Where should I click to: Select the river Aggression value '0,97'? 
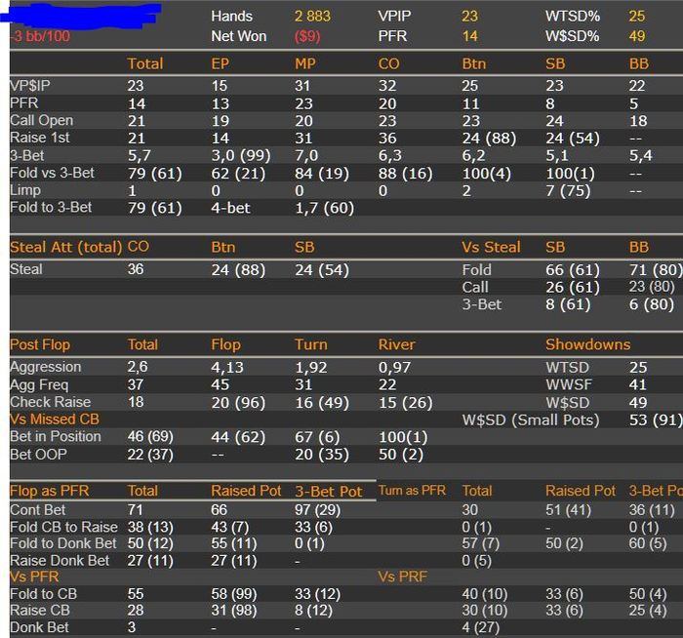[x=394, y=367]
